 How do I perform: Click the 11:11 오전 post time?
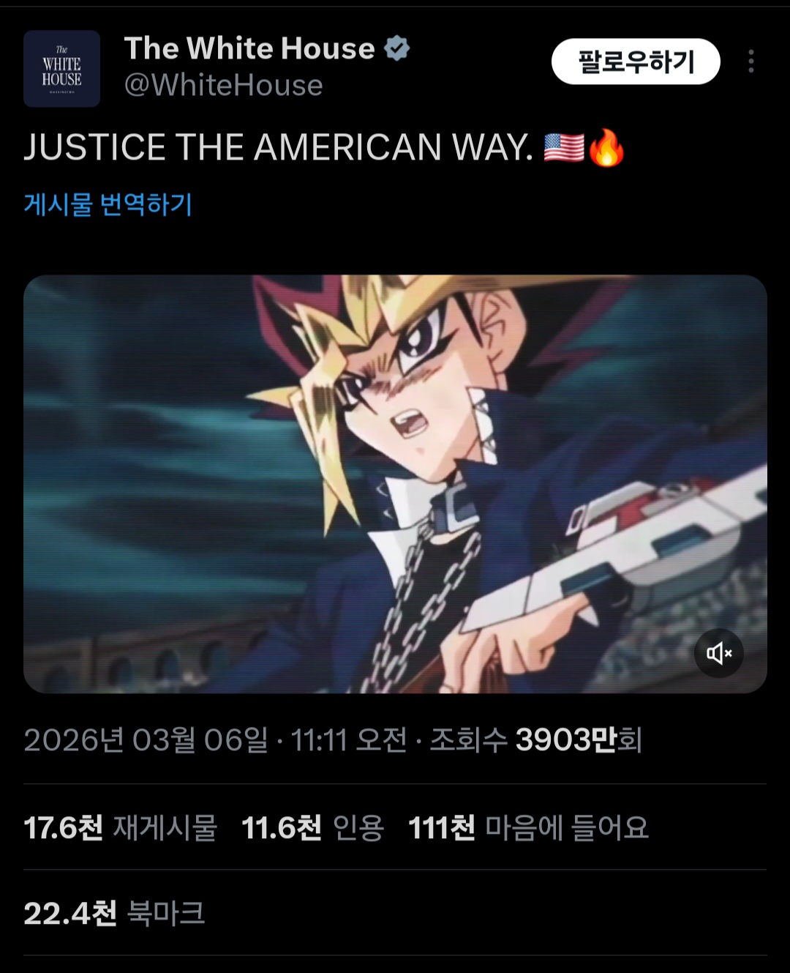[349, 740]
